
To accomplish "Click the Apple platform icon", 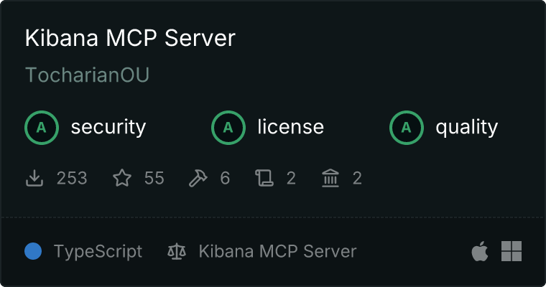I will click(x=480, y=251).
